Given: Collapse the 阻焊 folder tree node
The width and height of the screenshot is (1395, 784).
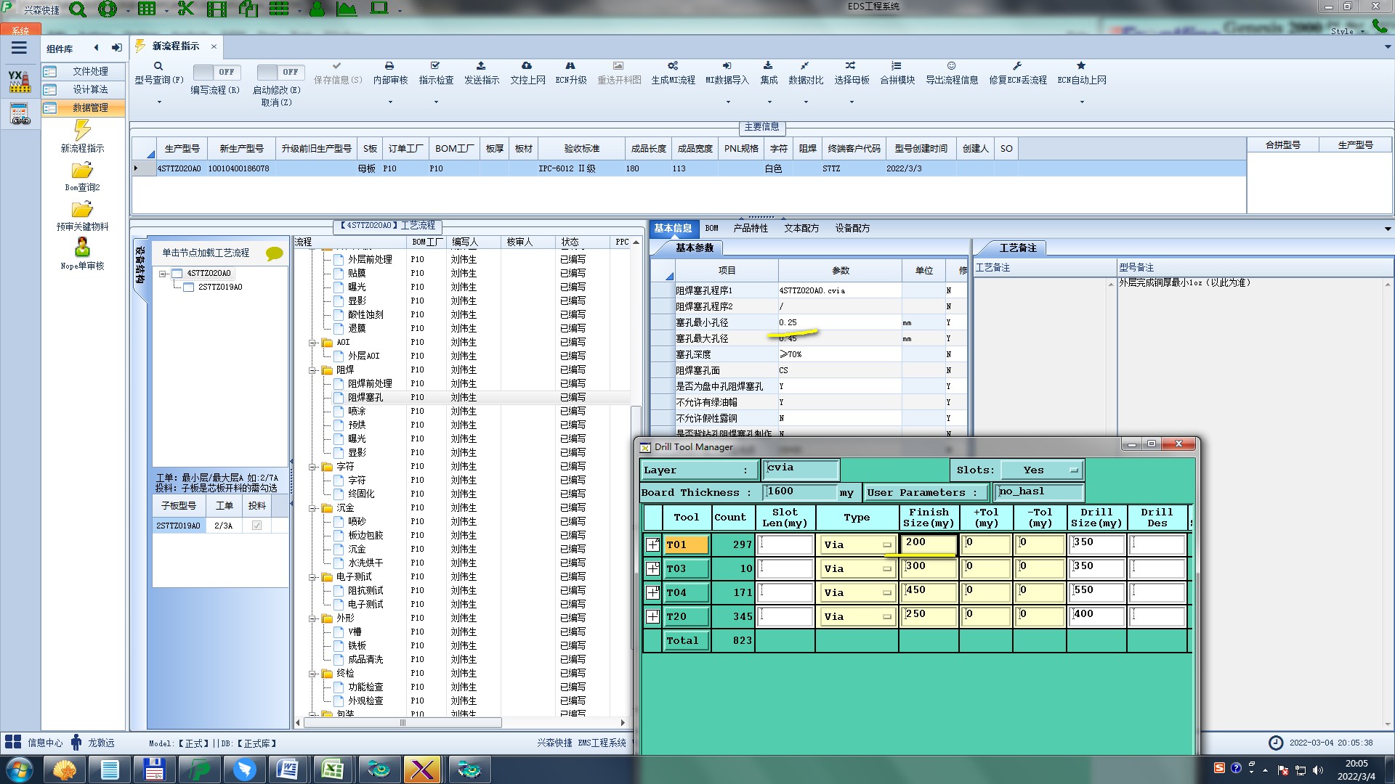Looking at the screenshot, I should [x=312, y=370].
